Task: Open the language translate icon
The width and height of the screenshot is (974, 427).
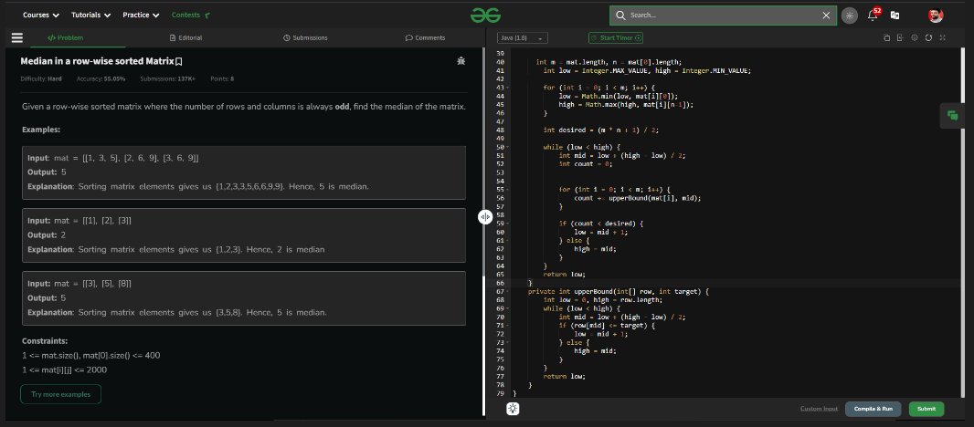Action: click(x=895, y=15)
